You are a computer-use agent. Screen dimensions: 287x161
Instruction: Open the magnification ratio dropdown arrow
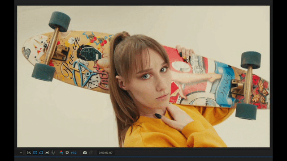click(x=21, y=153)
